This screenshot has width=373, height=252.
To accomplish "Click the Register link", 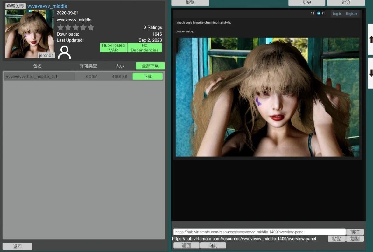I will tap(351, 14).
